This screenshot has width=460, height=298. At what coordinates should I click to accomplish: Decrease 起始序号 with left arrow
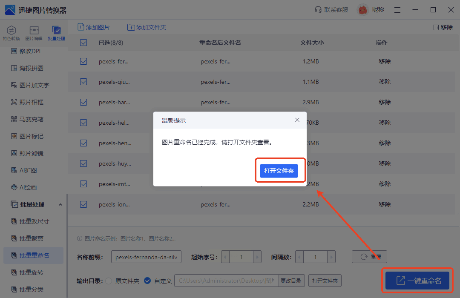225,257
